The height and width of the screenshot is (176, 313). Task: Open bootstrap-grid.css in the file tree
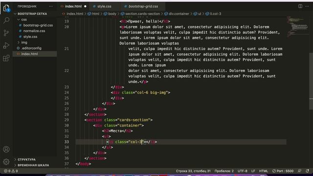38,25
